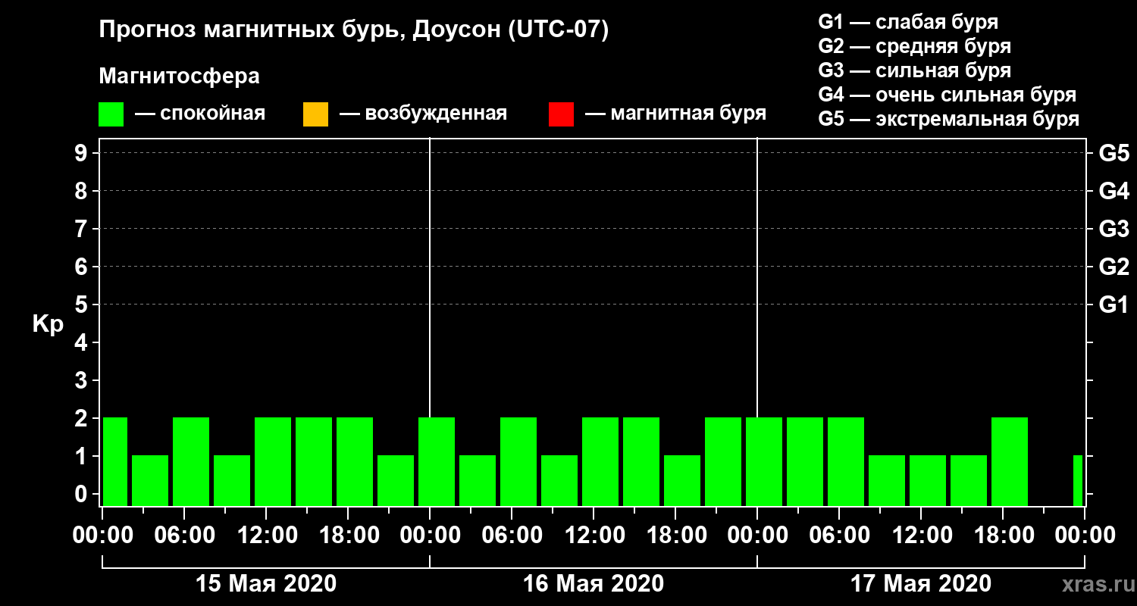1137x606 pixels.
Task: Click the 'G4 — очень сильная буря' description
Action: pyautogui.click(x=947, y=95)
